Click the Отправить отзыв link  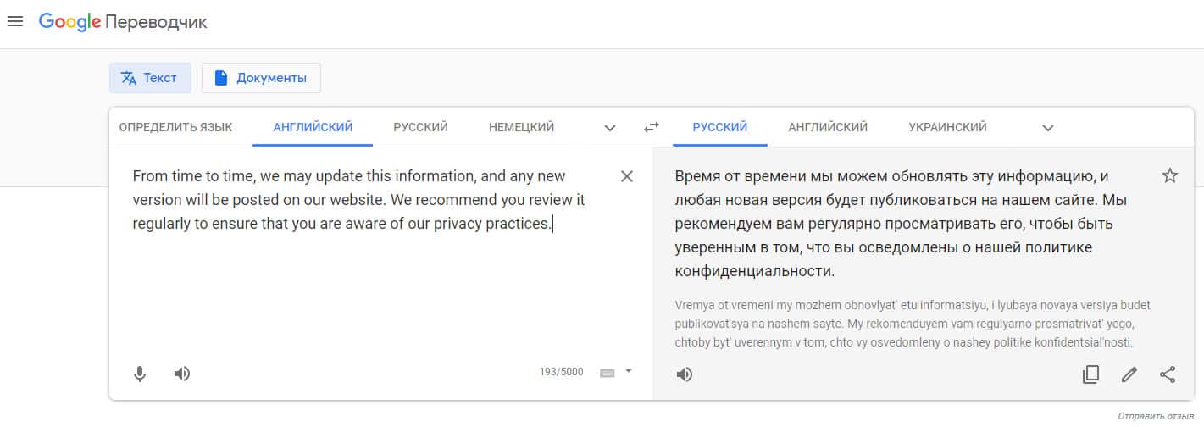coord(1156,416)
